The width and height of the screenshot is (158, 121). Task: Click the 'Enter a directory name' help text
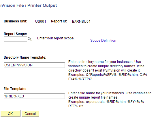pos(108,70)
